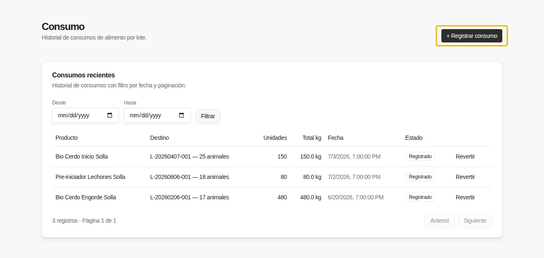
Task: Open calendar picker in Hasta field
Action: 181,115
